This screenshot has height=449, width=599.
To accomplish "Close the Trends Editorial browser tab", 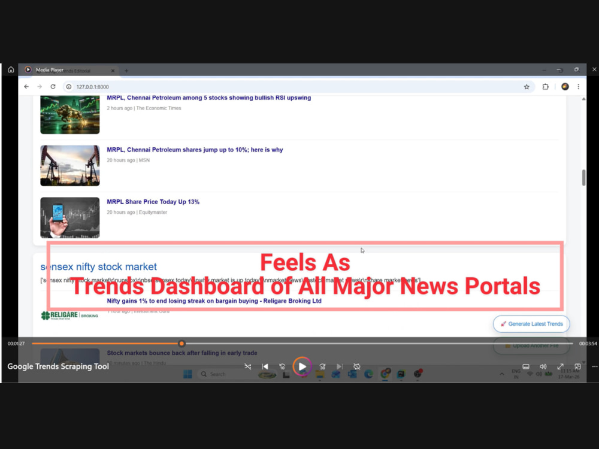I will [113, 71].
